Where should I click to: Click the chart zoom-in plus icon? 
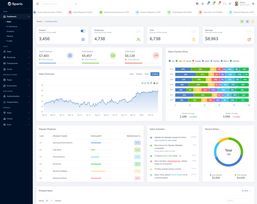click(x=142, y=83)
